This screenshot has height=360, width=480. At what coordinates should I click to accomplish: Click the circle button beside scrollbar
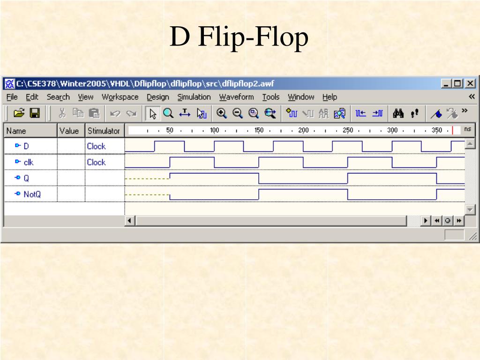click(448, 220)
